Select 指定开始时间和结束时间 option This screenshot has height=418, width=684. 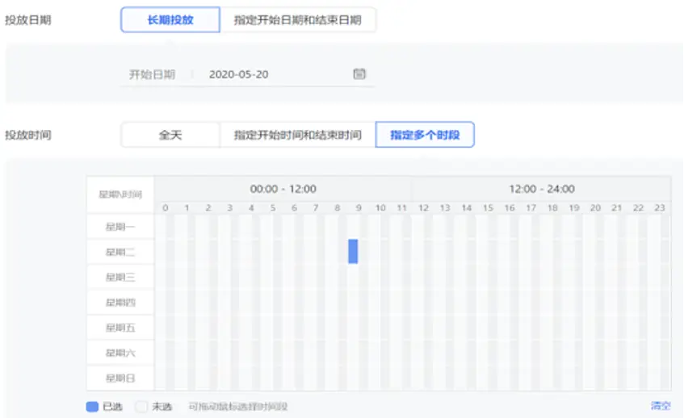298,135
